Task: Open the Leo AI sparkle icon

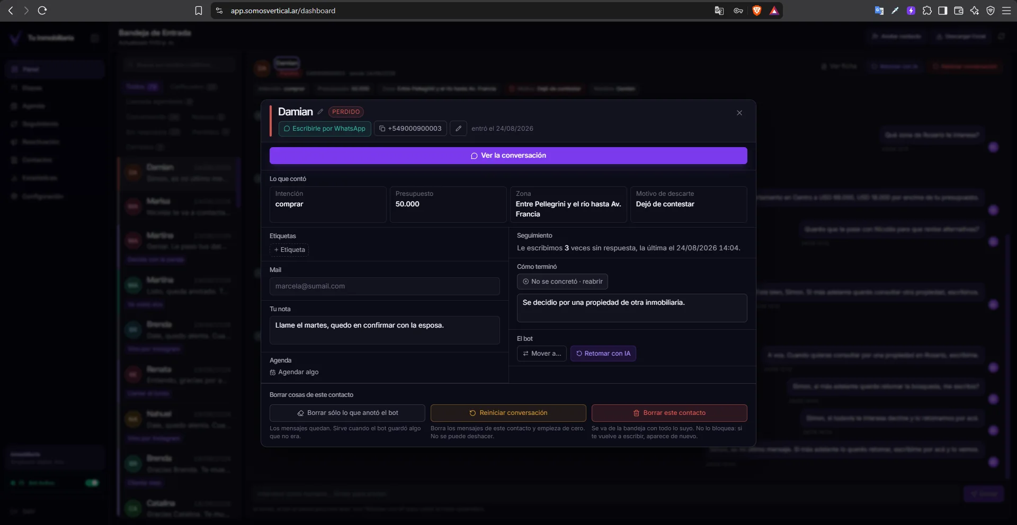Action: click(975, 11)
